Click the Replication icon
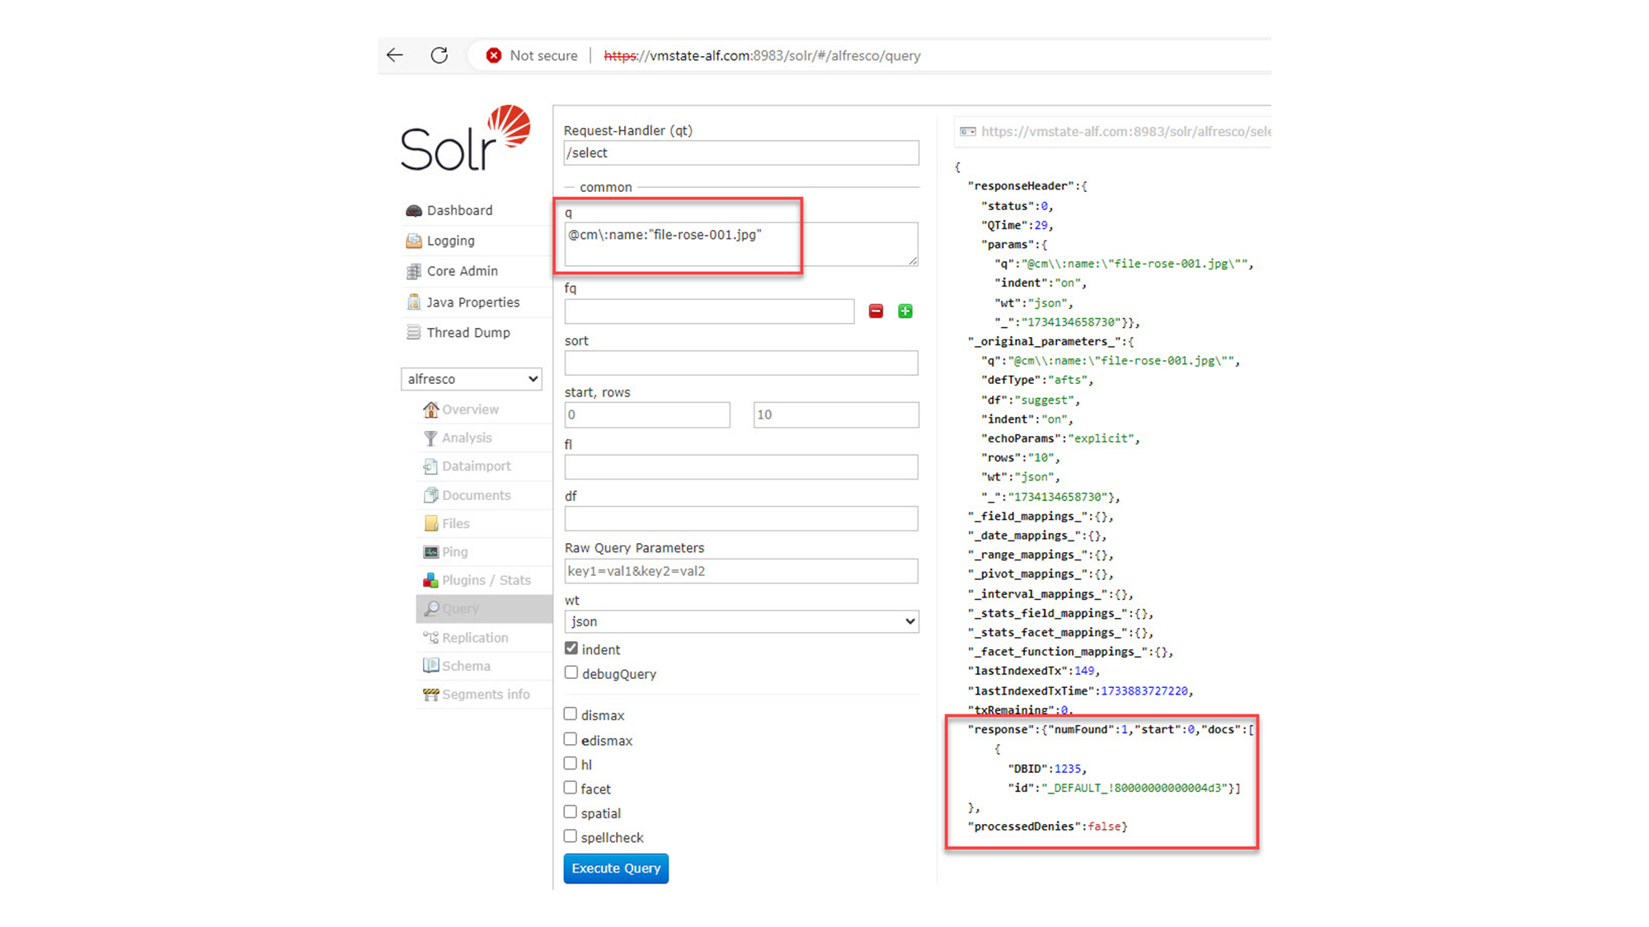This screenshot has height=927, width=1649. 430,638
